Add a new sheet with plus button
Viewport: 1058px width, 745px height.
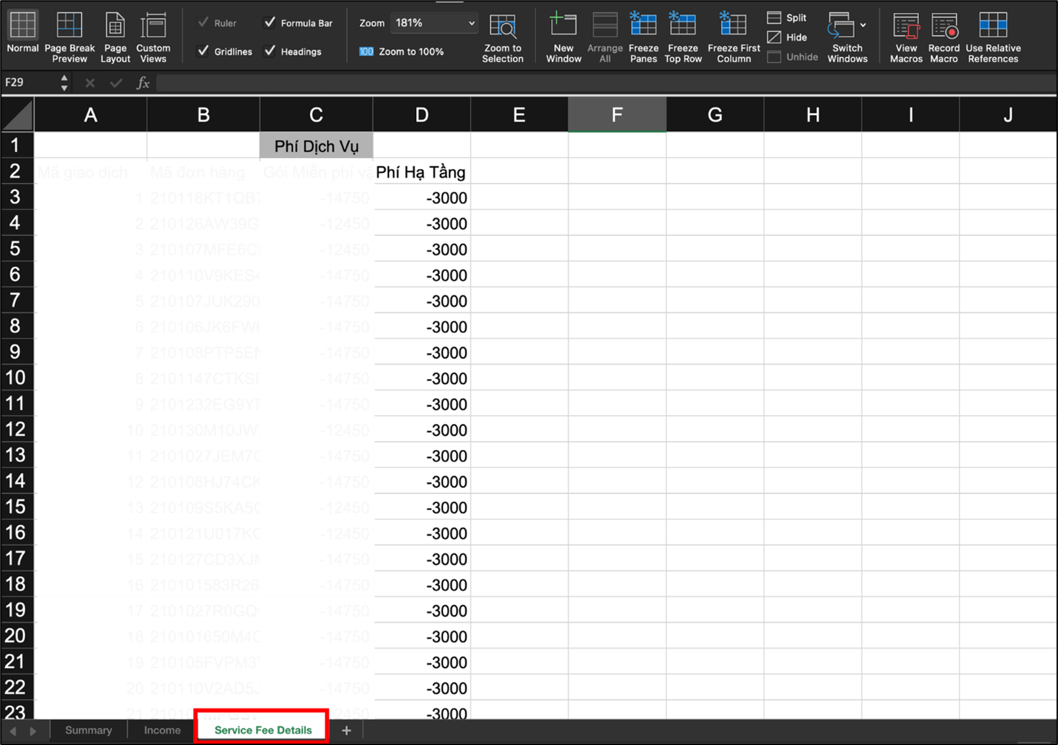(346, 731)
